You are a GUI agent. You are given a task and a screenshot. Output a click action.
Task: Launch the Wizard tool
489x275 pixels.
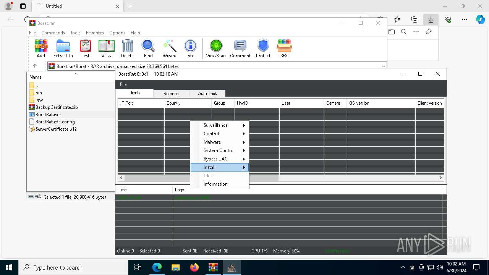click(169, 49)
